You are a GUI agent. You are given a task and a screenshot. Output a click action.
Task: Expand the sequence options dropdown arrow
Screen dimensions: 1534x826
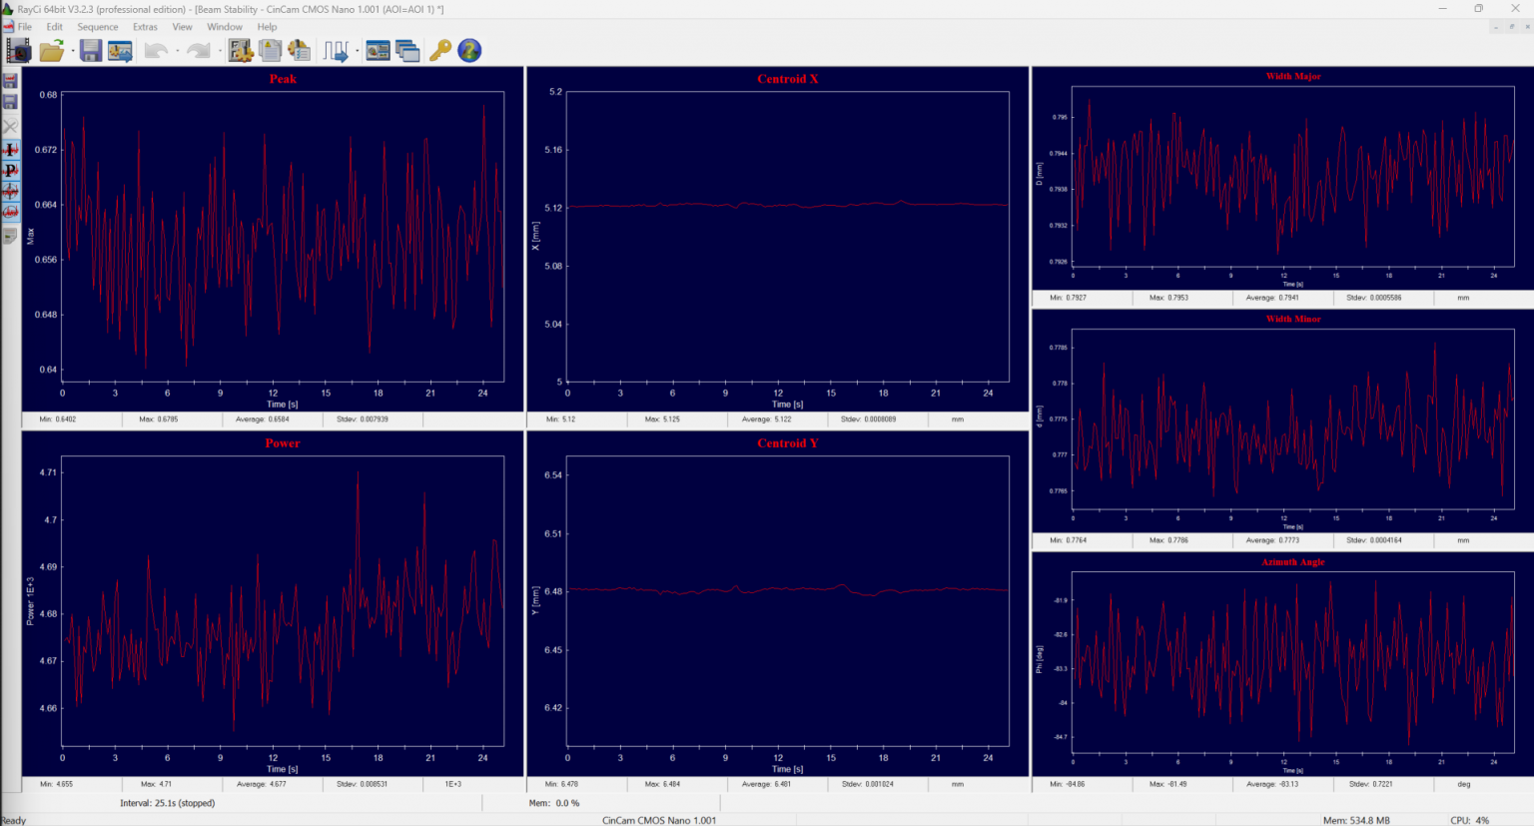coord(358,50)
